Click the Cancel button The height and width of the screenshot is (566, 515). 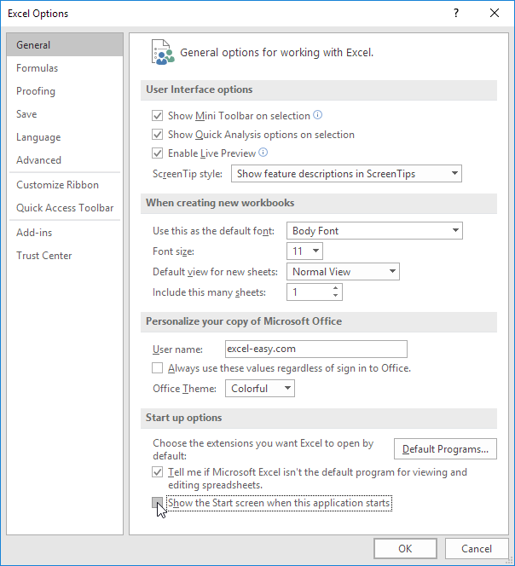pos(477,549)
